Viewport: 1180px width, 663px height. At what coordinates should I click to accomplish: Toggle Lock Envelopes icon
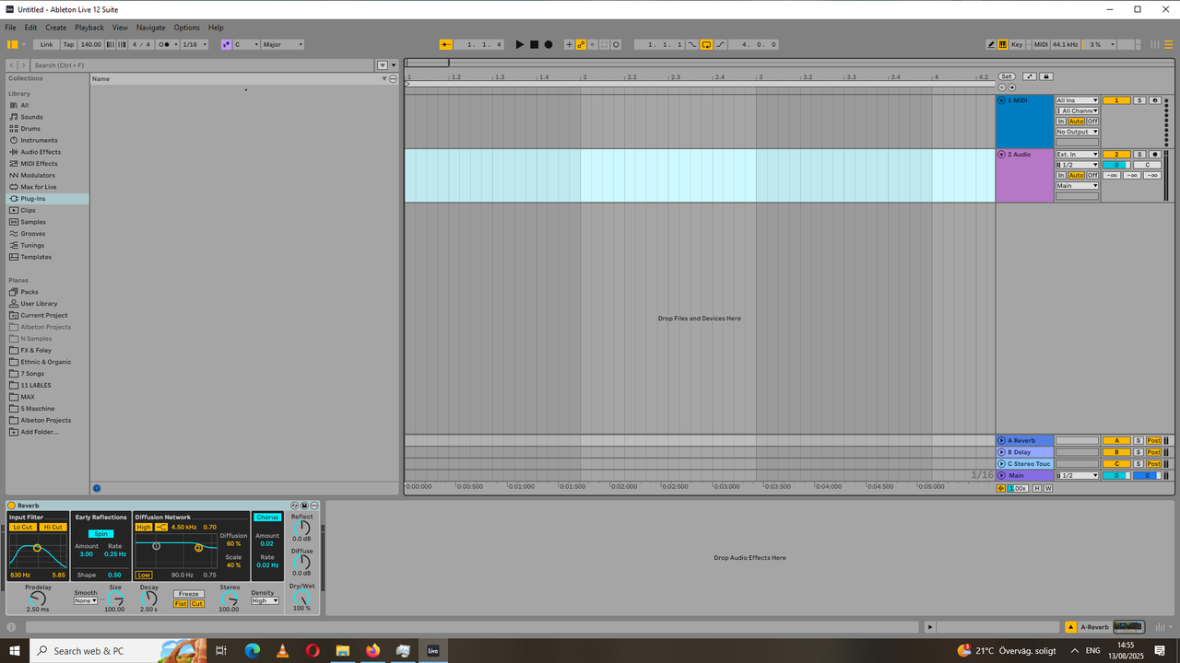1046,76
